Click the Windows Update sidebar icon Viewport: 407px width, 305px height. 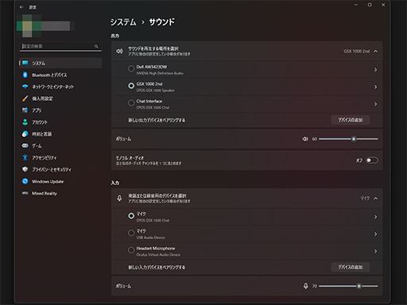25,181
